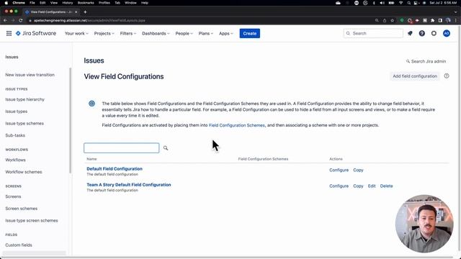Click the sidebar vertical scrollbar
Viewport: 461px width, 259px height.
(71, 120)
